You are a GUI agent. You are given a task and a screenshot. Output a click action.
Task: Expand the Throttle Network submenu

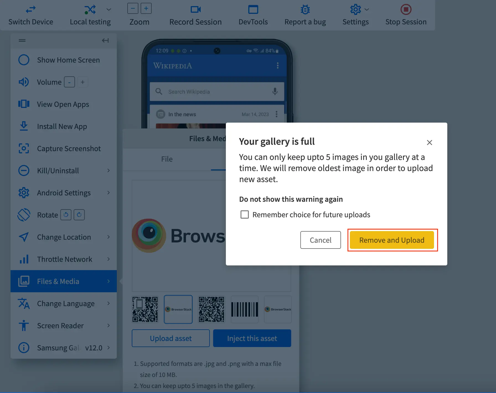[108, 259]
